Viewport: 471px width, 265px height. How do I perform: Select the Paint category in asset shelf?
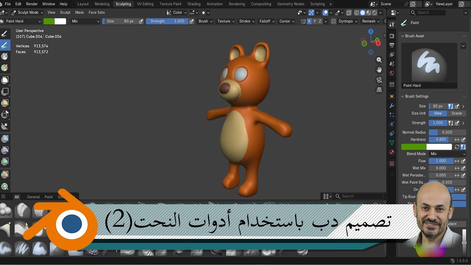pyautogui.click(x=49, y=197)
